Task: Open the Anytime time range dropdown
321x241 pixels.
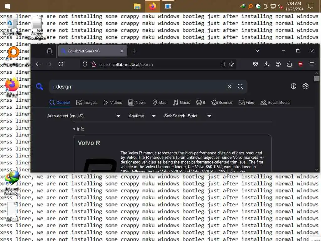Action: click(x=142, y=116)
